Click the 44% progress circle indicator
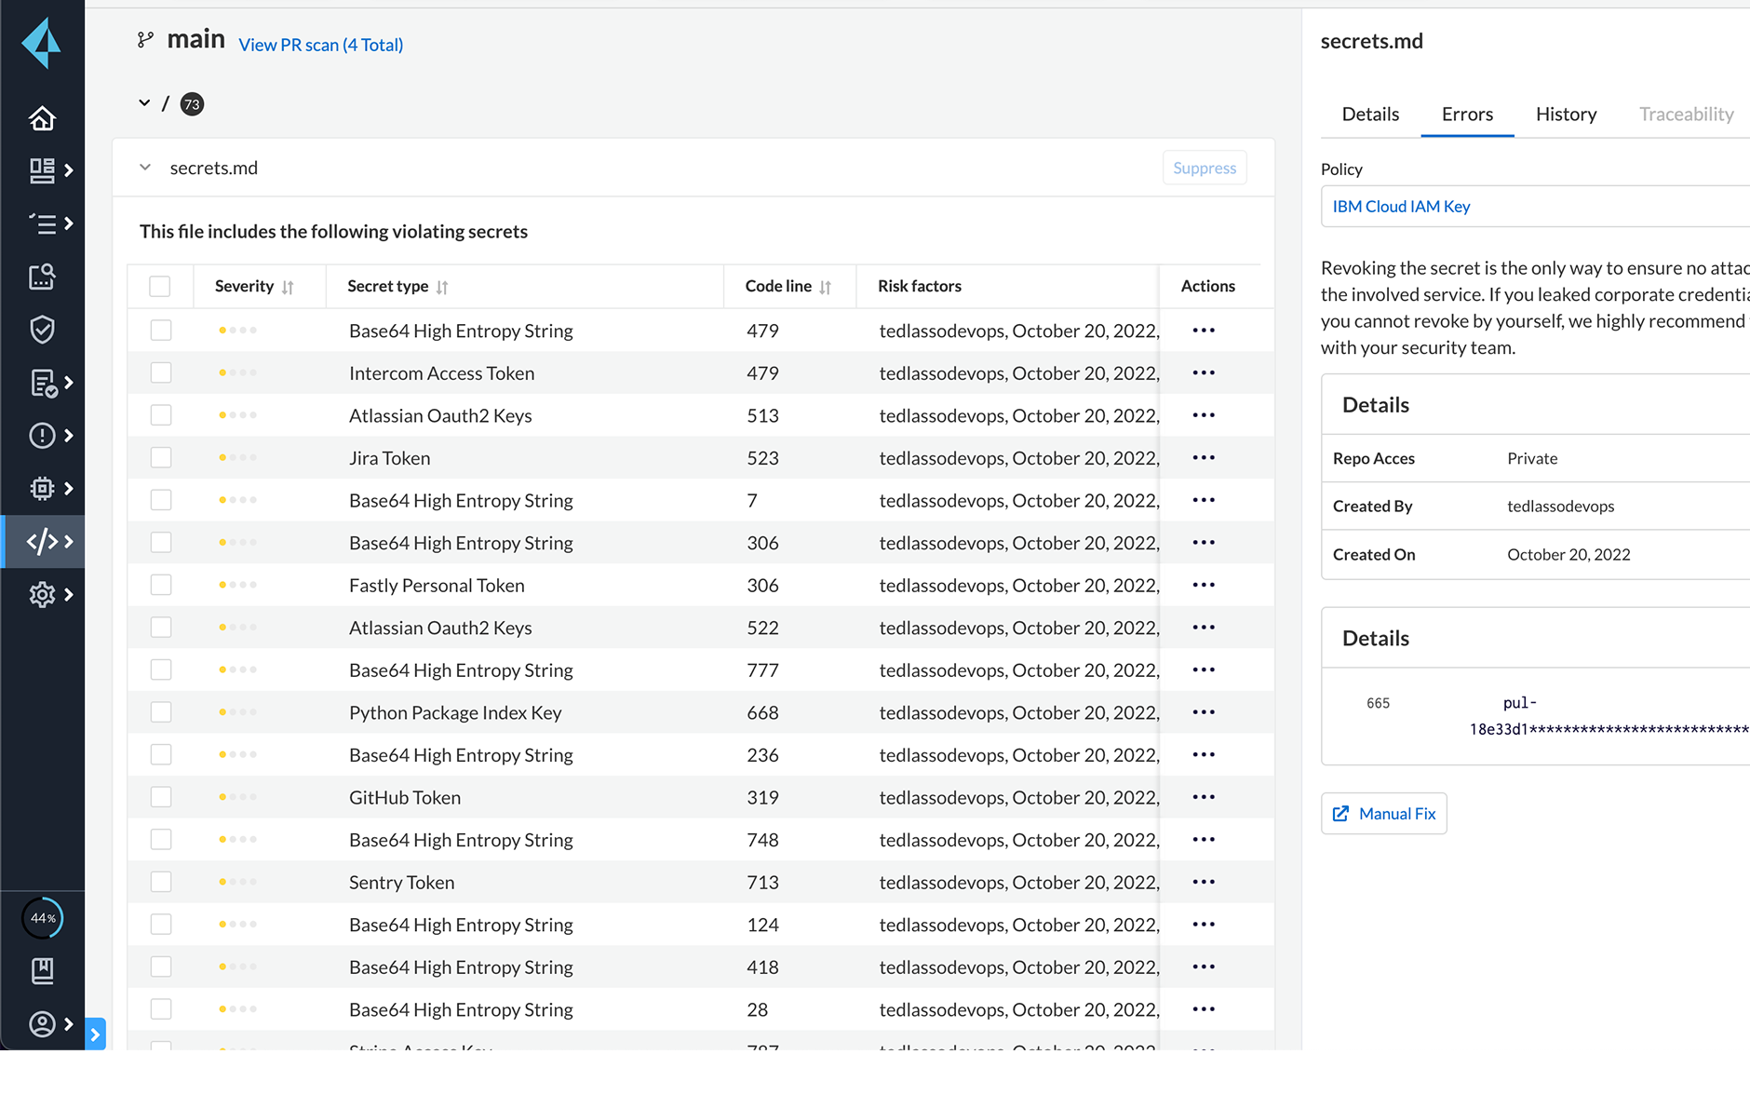The width and height of the screenshot is (1750, 1095). point(43,918)
